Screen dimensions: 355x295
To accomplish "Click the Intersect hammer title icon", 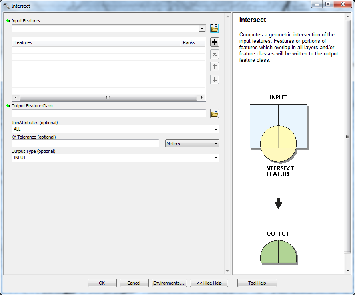I will (6, 6).
